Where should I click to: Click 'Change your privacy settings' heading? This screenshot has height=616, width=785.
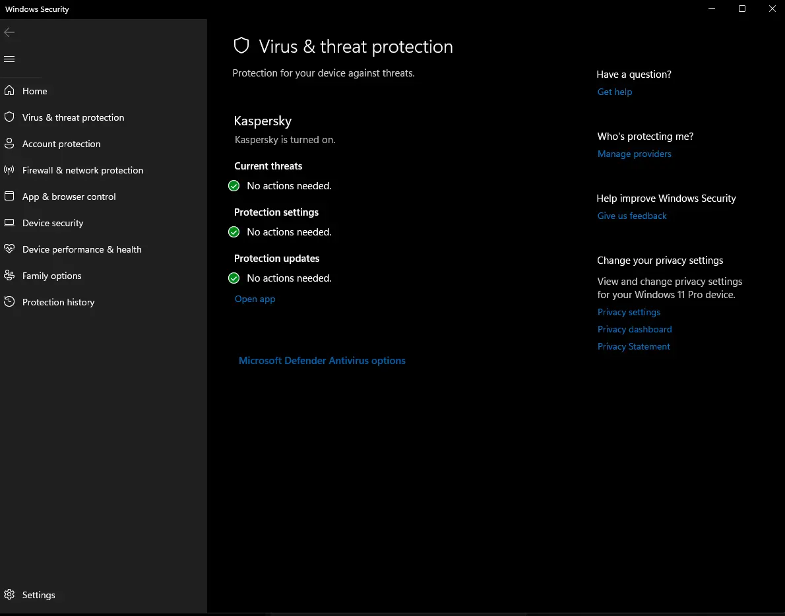point(660,261)
